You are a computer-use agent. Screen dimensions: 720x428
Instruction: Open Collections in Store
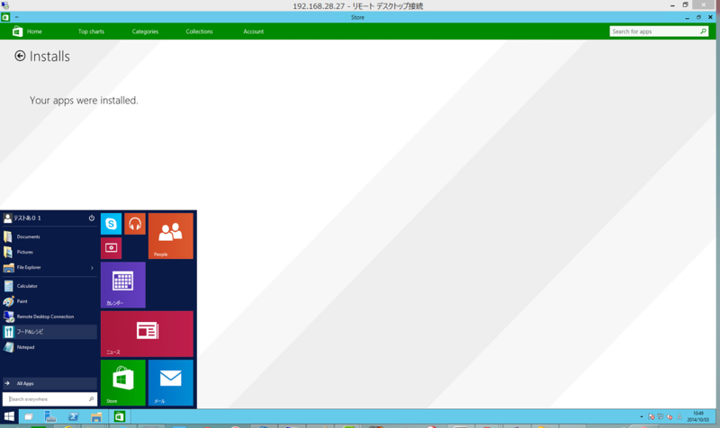[199, 31]
